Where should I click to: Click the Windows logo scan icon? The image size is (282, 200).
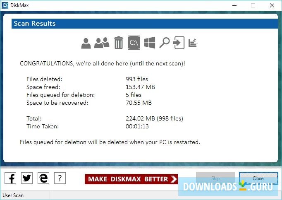coord(150,43)
